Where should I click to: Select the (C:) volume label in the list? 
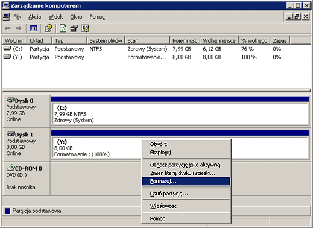(17, 49)
